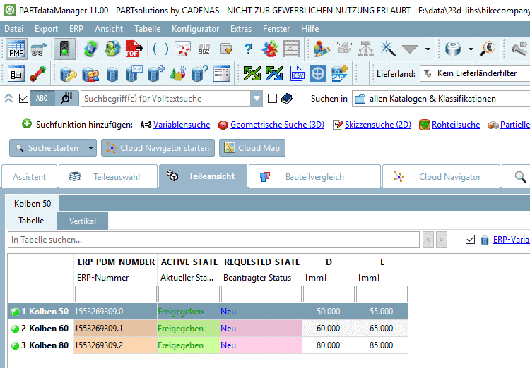This screenshot has height=368, width=530.
Task: Open the Rohteilsuche link
Action: point(456,125)
